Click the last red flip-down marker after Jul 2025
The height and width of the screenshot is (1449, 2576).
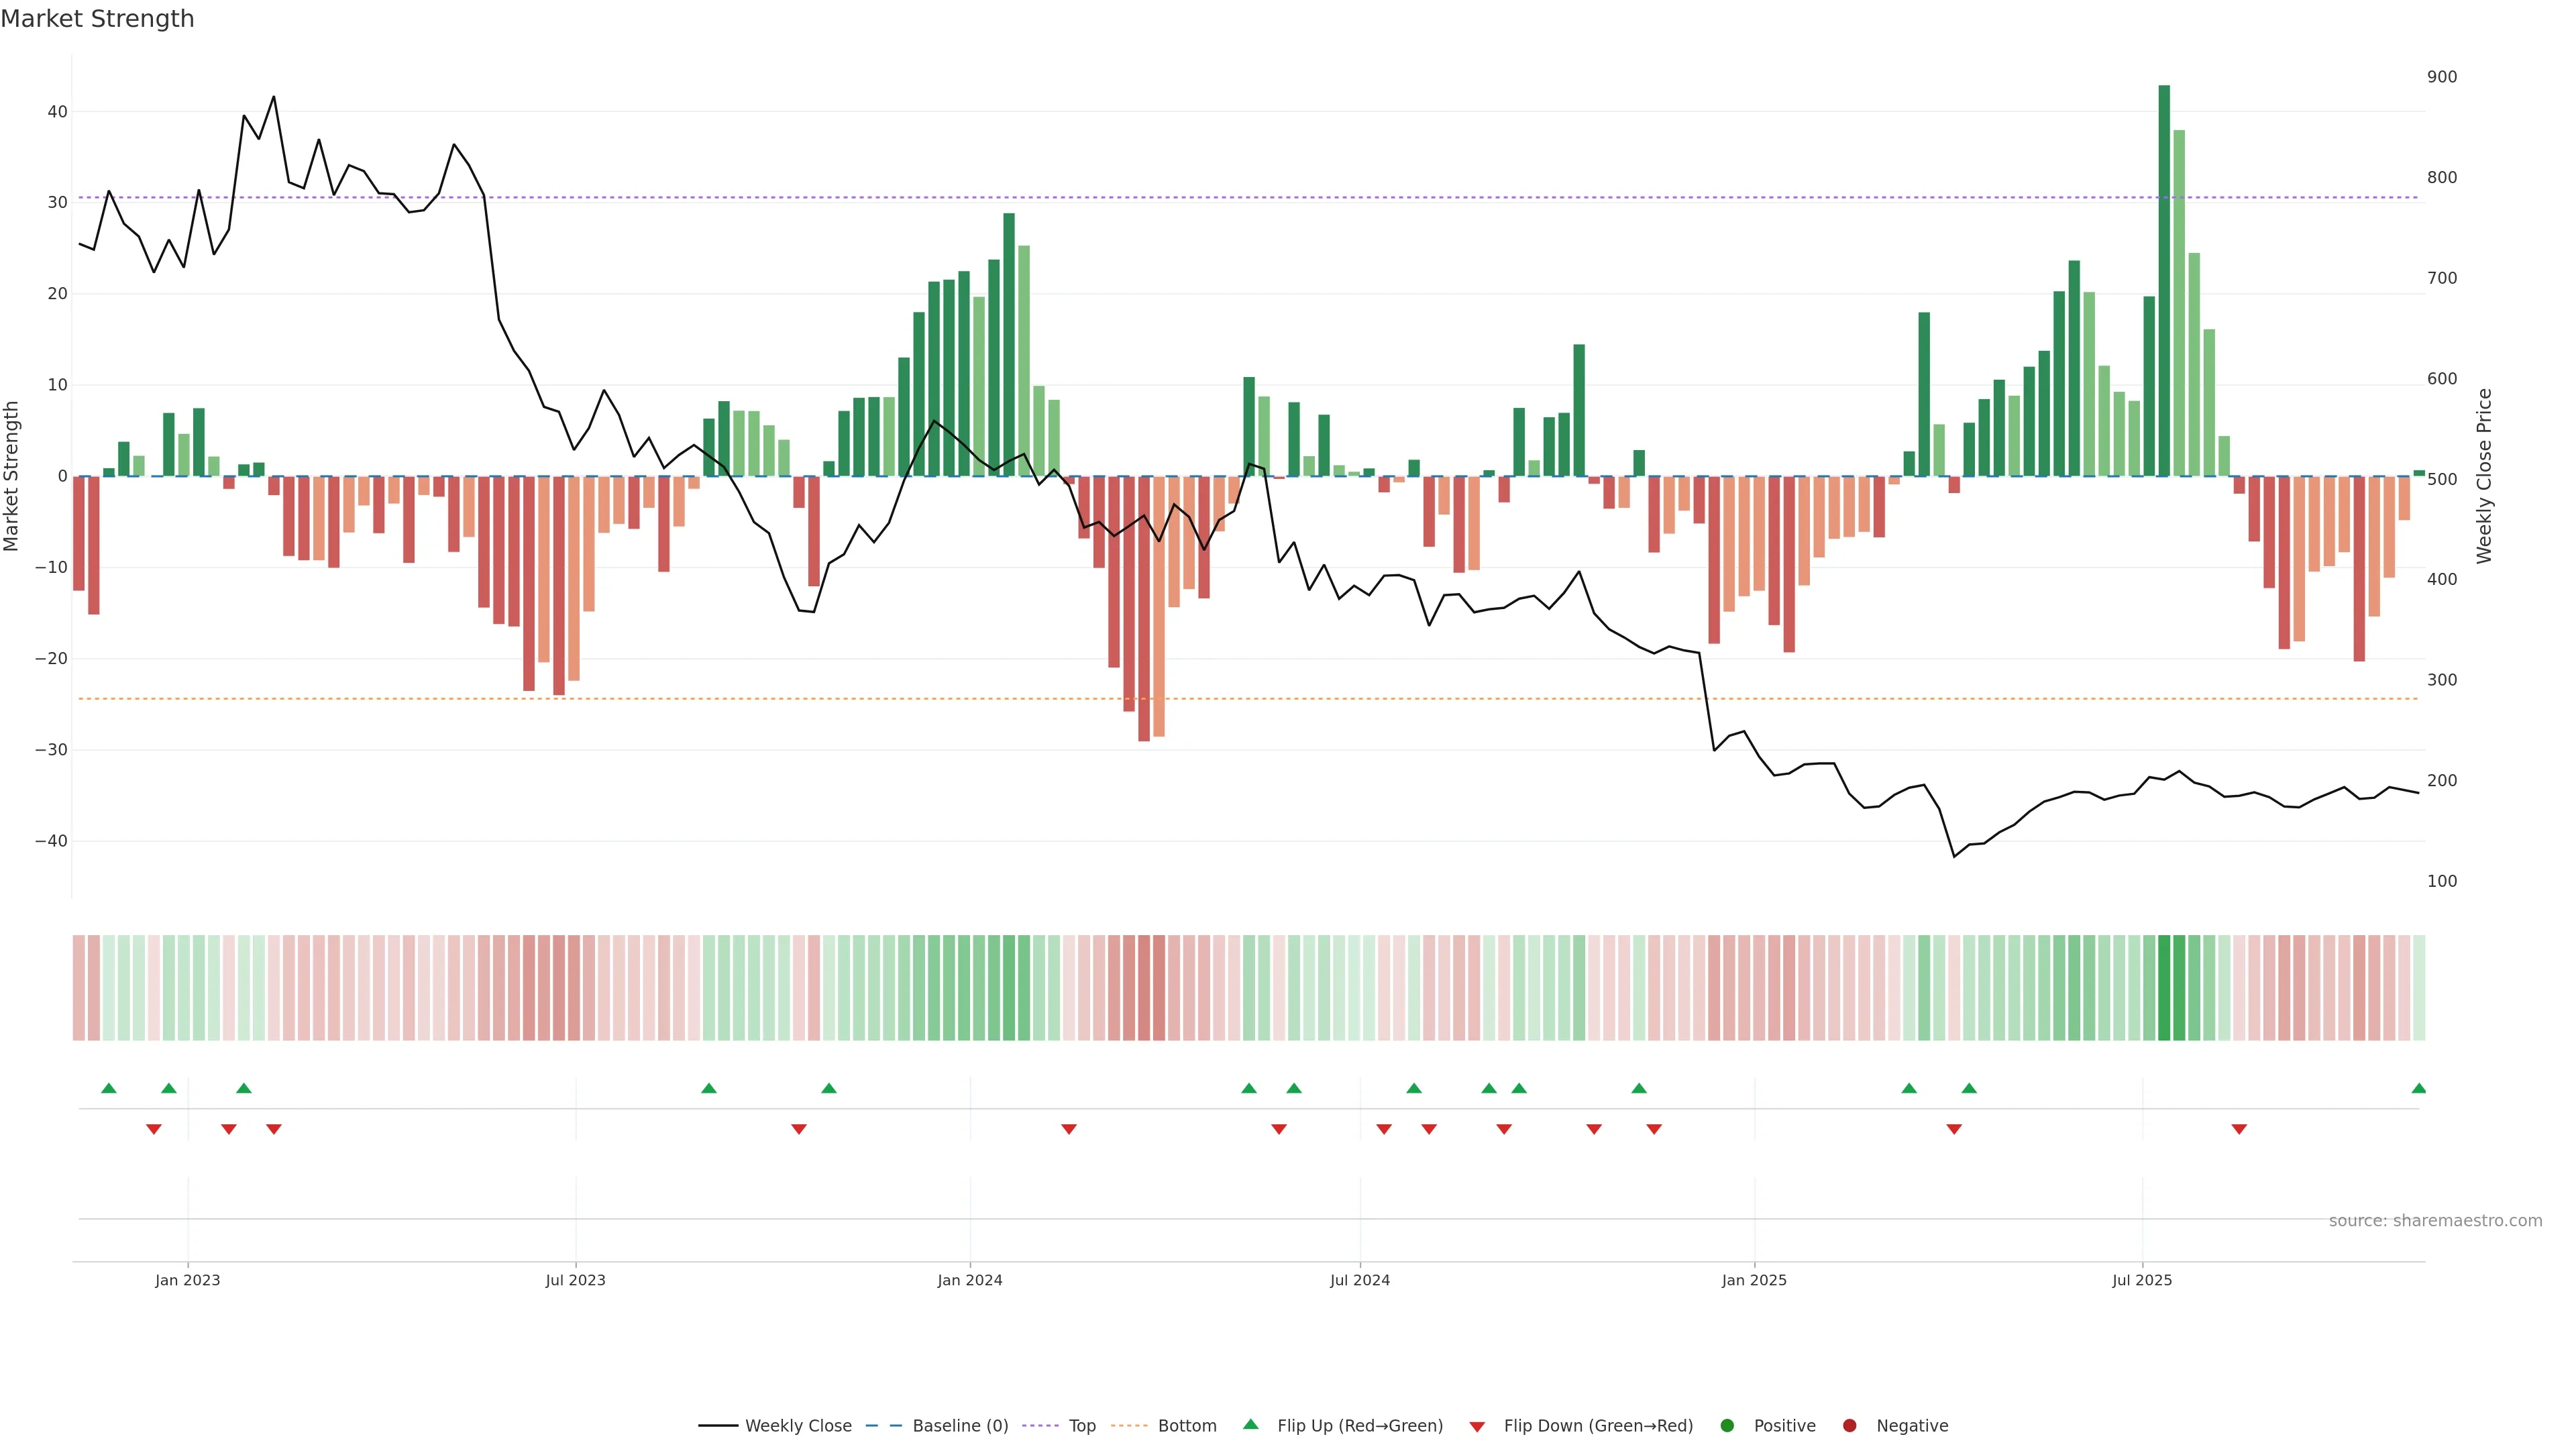2239,1129
